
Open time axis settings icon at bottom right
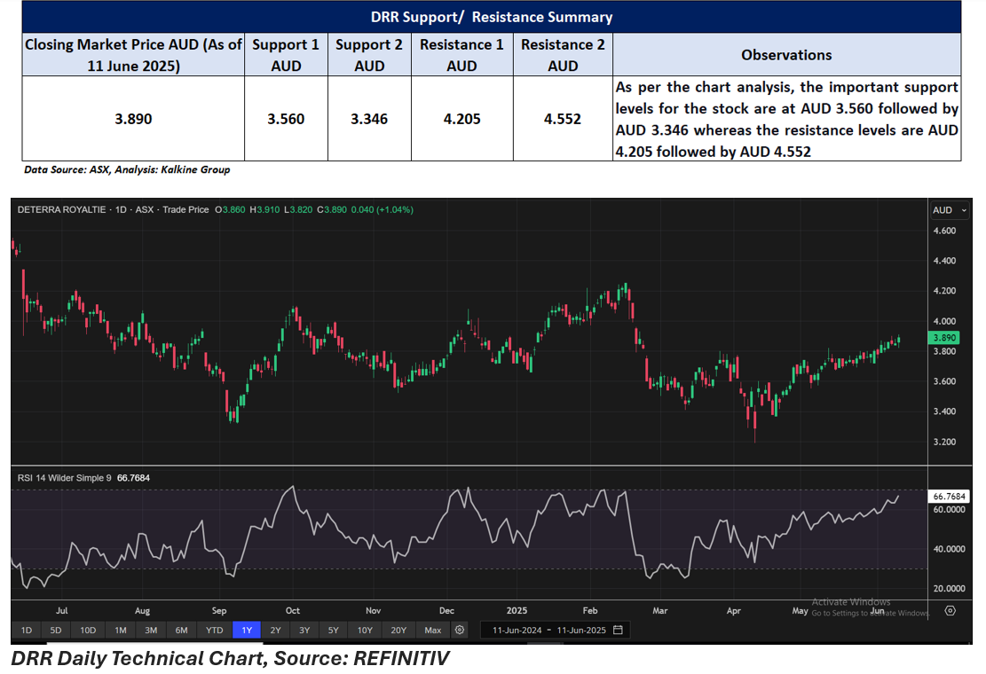[x=951, y=610]
